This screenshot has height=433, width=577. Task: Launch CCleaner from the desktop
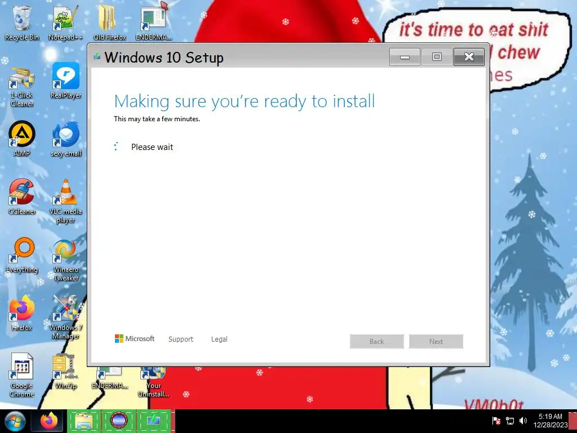click(x=22, y=197)
